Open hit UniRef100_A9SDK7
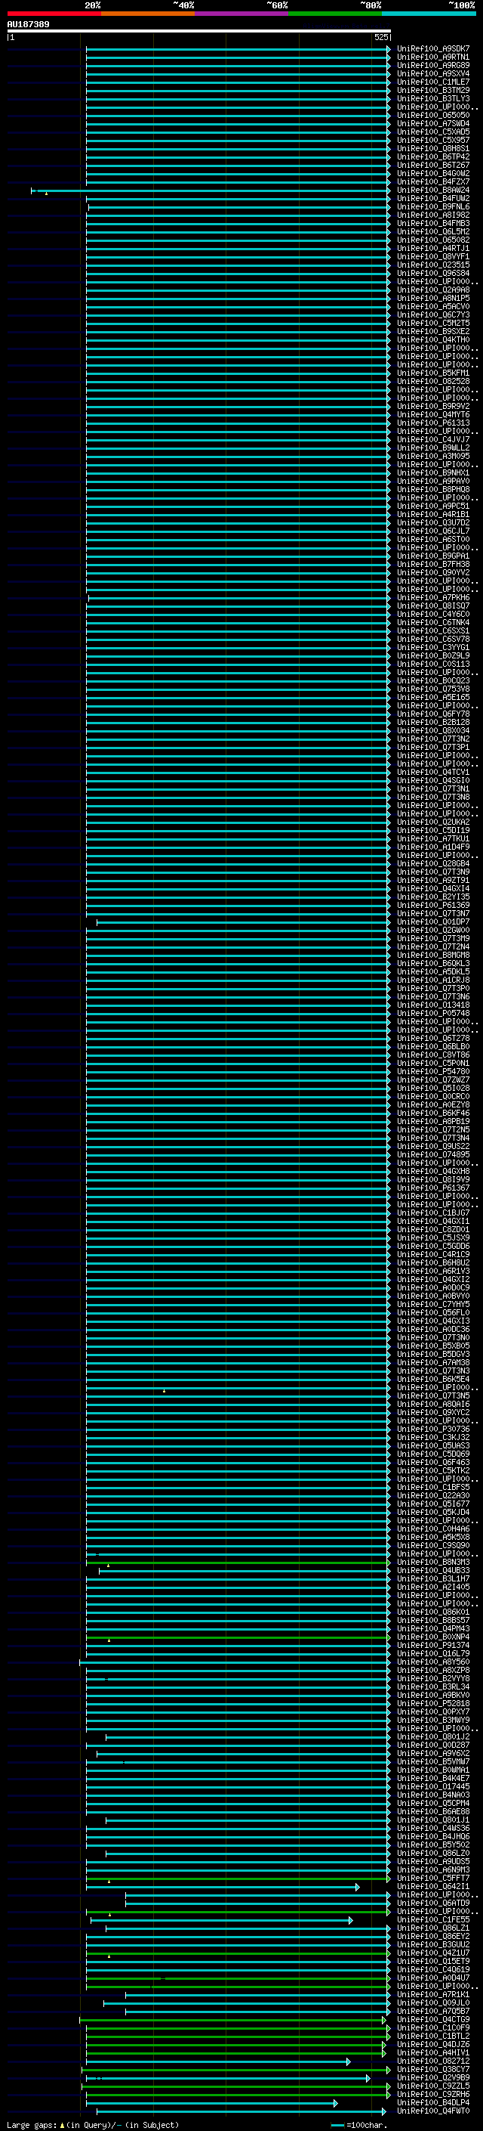 432,49
